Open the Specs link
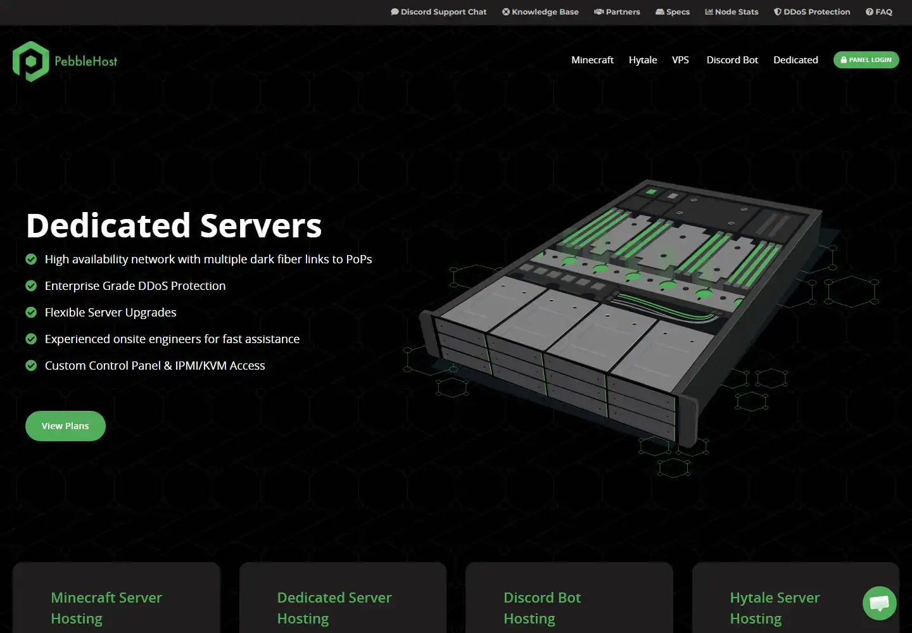This screenshot has height=633, width=912. [673, 12]
